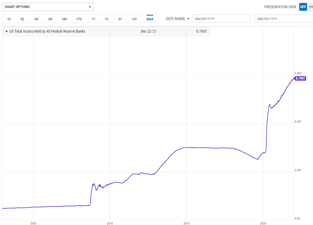Click the end date MM/DD/YYYY field
Image resolution: width=313 pixels, height=225 pixels.
click(284, 19)
